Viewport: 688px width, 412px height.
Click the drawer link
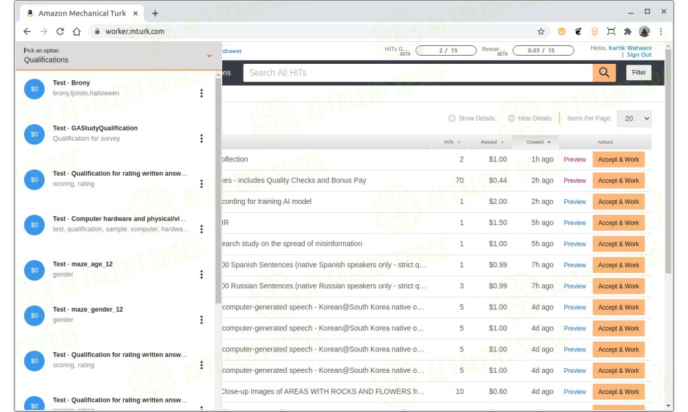(x=232, y=51)
